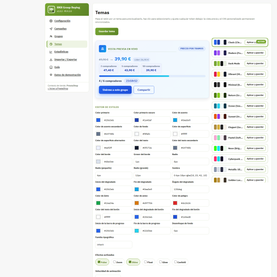Enable Confetti effect checkbox
Viewport: 277px width, 277px height.
click(x=175, y=262)
